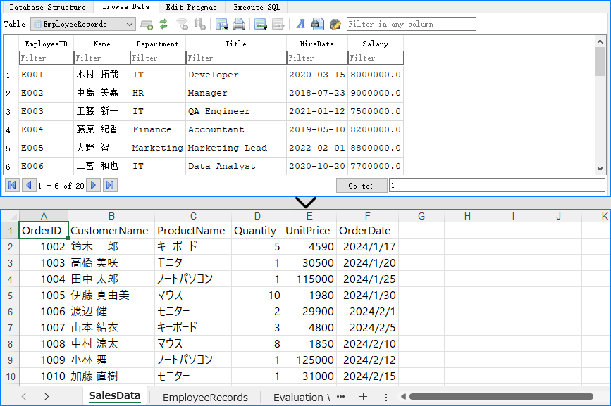The width and height of the screenshot is (611, 406).
Task: Click the lock/new record icon beside the table selector
Action: tap(147, 24)
